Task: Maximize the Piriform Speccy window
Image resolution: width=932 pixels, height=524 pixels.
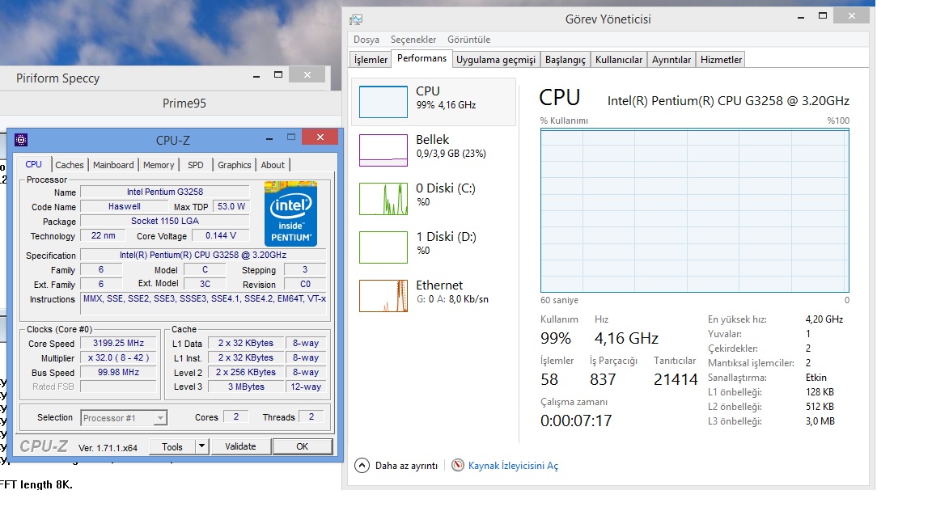Action: coord(277,75)
